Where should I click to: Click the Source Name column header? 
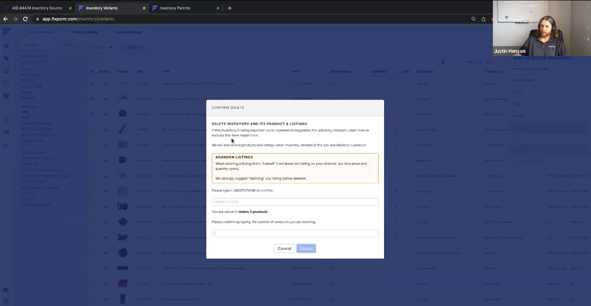coord(341,72)
